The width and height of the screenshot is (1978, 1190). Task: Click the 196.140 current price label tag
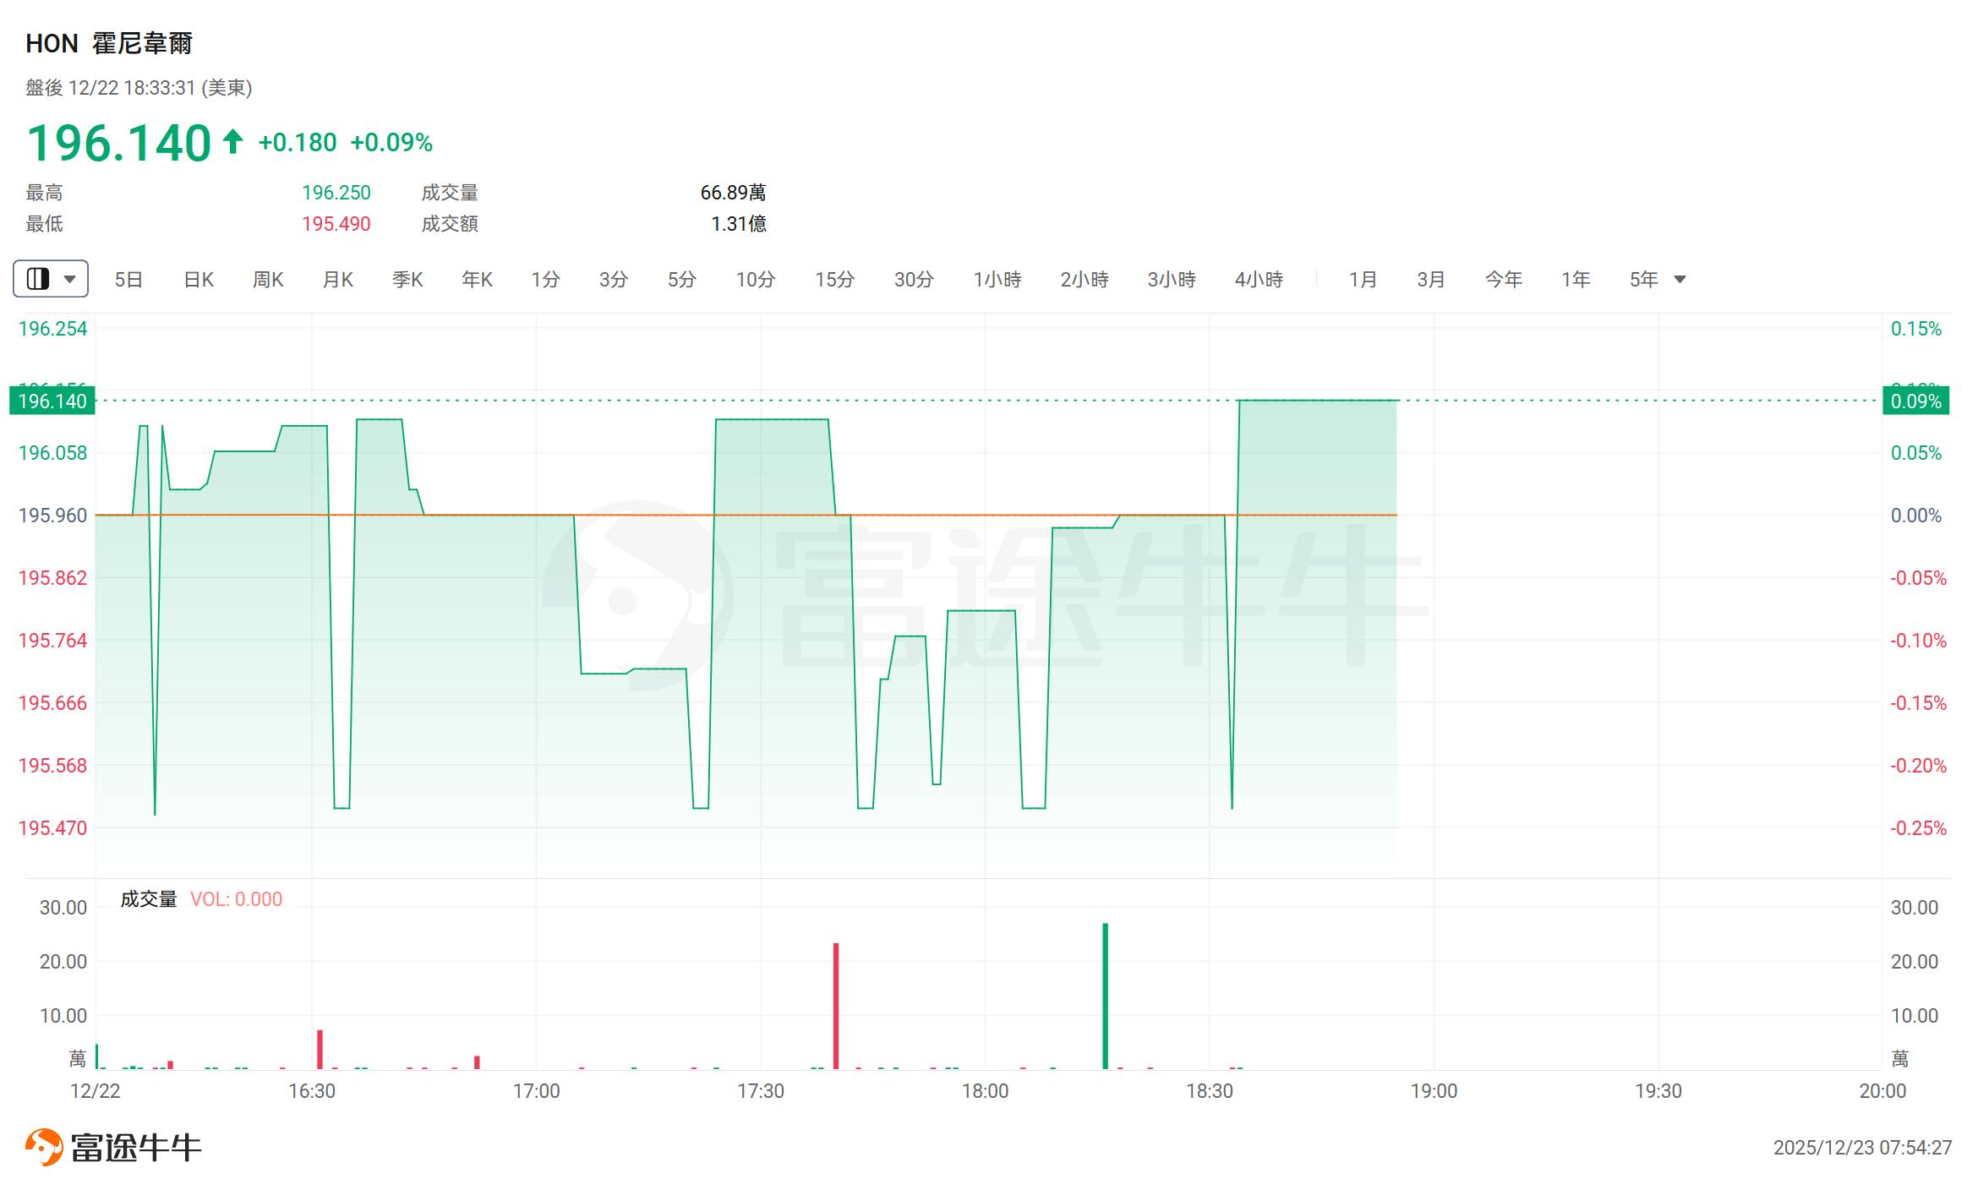(x=52, y=401)
